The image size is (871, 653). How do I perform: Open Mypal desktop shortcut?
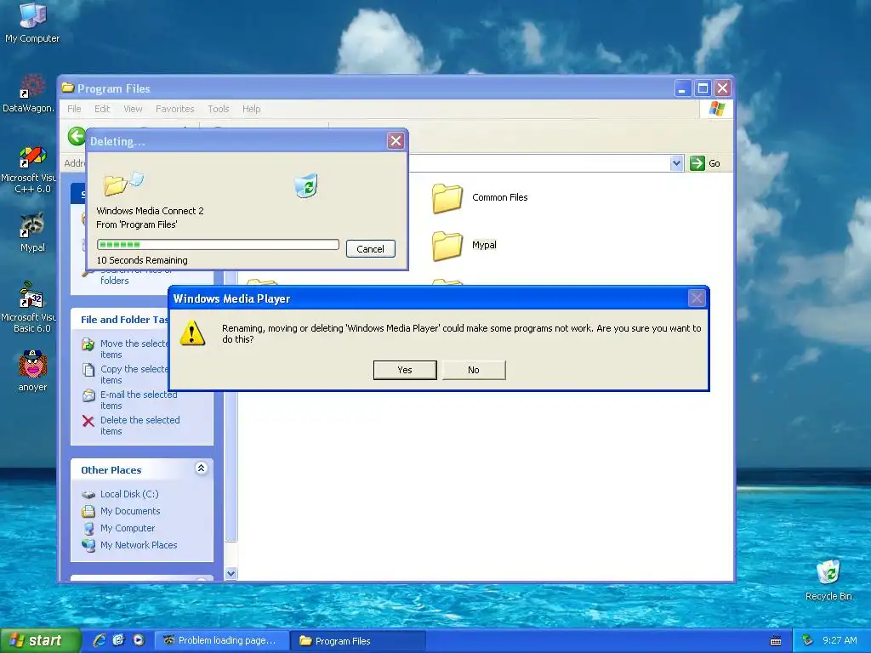[32, 233]
